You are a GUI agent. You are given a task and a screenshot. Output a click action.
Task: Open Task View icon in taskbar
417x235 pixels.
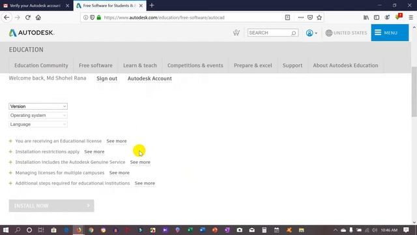point(41,230)
